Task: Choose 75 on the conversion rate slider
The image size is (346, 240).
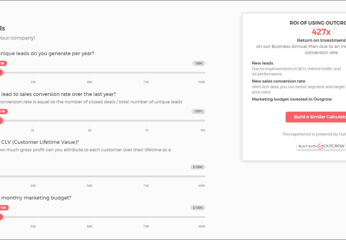Action: coord(147,121)
